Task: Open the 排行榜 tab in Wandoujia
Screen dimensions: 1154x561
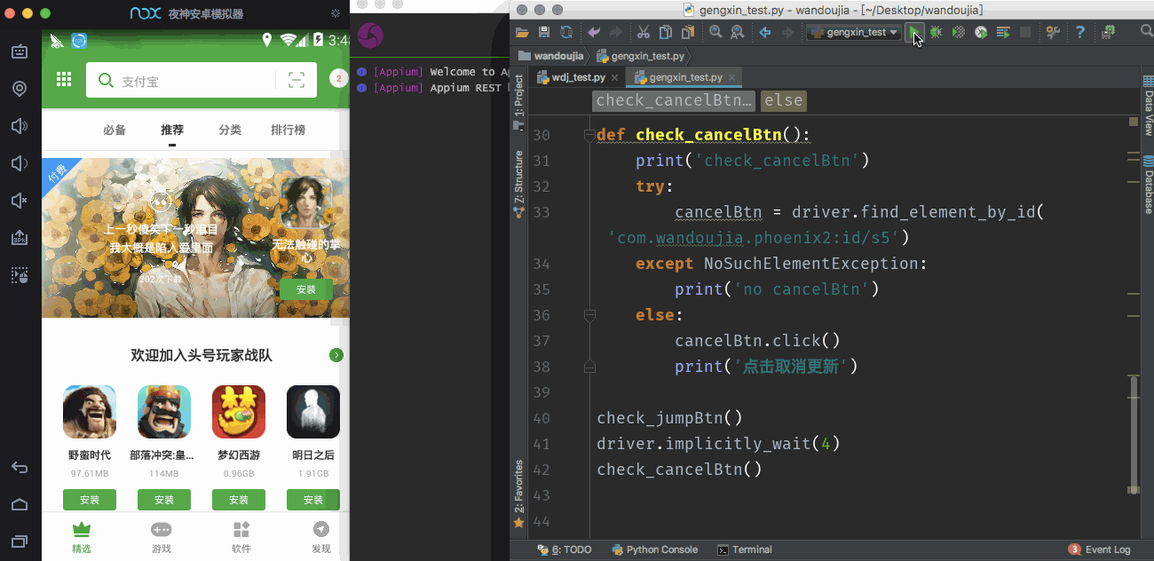Action: point(288,130)
